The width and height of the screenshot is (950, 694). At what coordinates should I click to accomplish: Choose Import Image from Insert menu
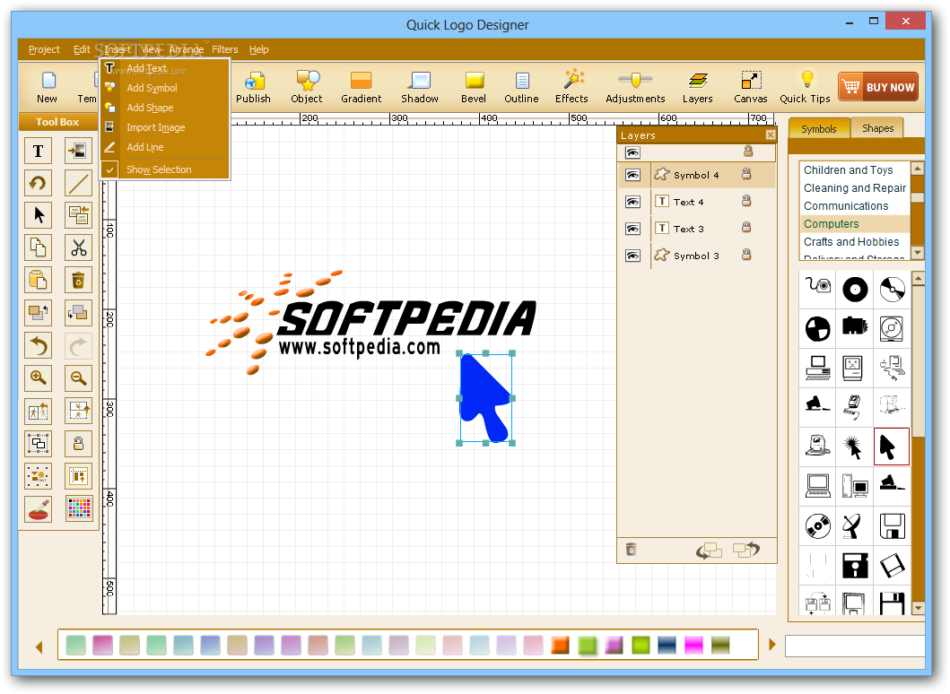tap(165, 128)
